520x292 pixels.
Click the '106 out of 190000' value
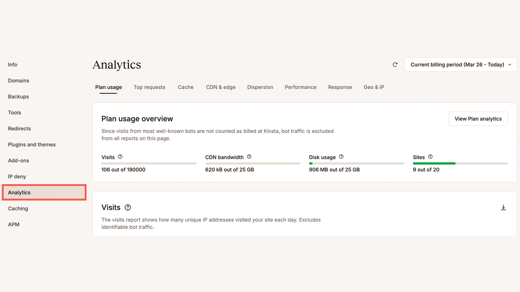123,170
